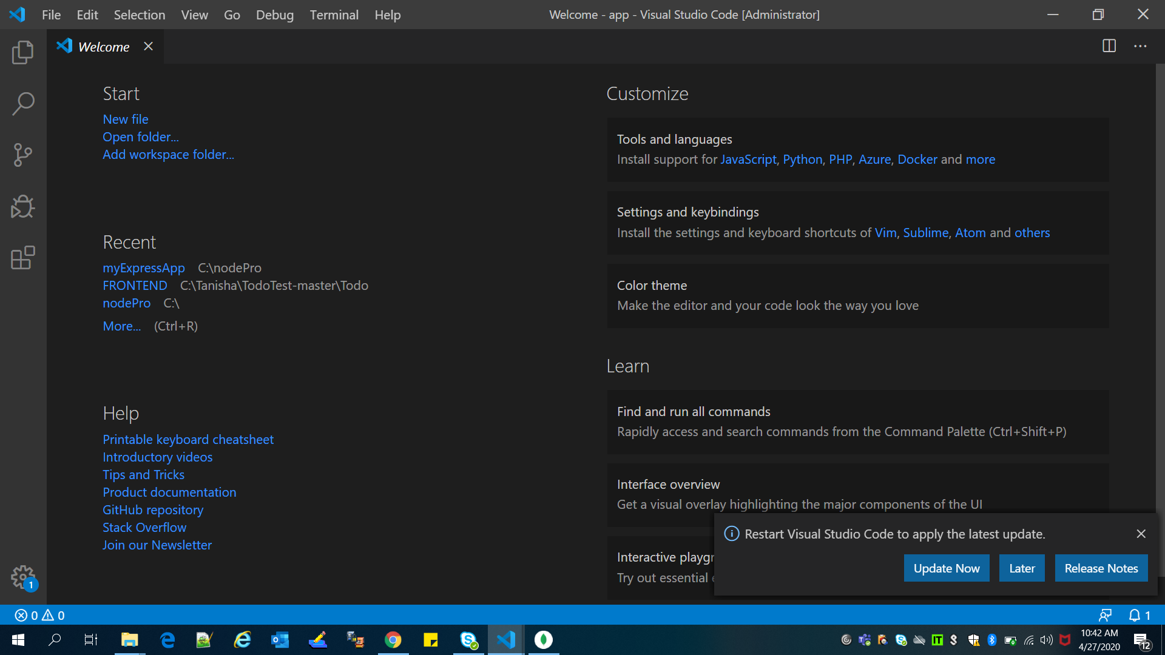Screen dimensions: 1165x655
Task: Open the Source Control view
Action: [x=22, y=155]
